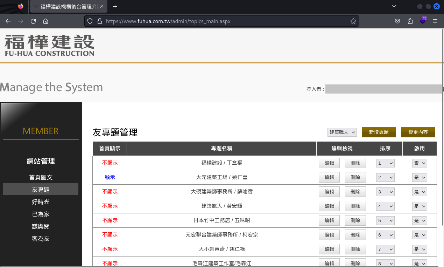Close the 福樺建設機構後台管理 tab

pyautogui.click(x=102, y=6)
